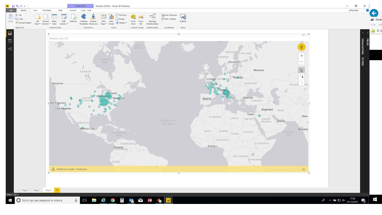382x215 pixels.
Task: Open the Shapes dropdown
Action: 121,23
